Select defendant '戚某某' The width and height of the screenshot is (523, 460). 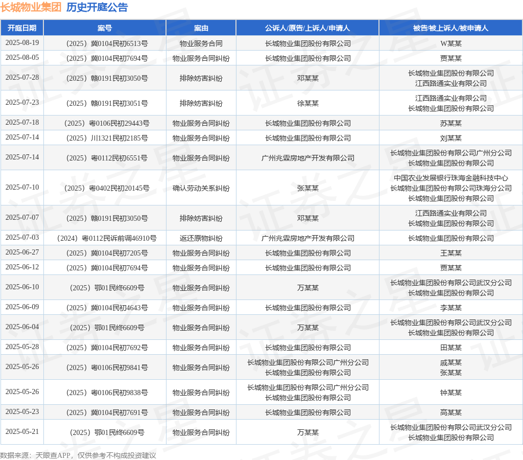point(451,362)
